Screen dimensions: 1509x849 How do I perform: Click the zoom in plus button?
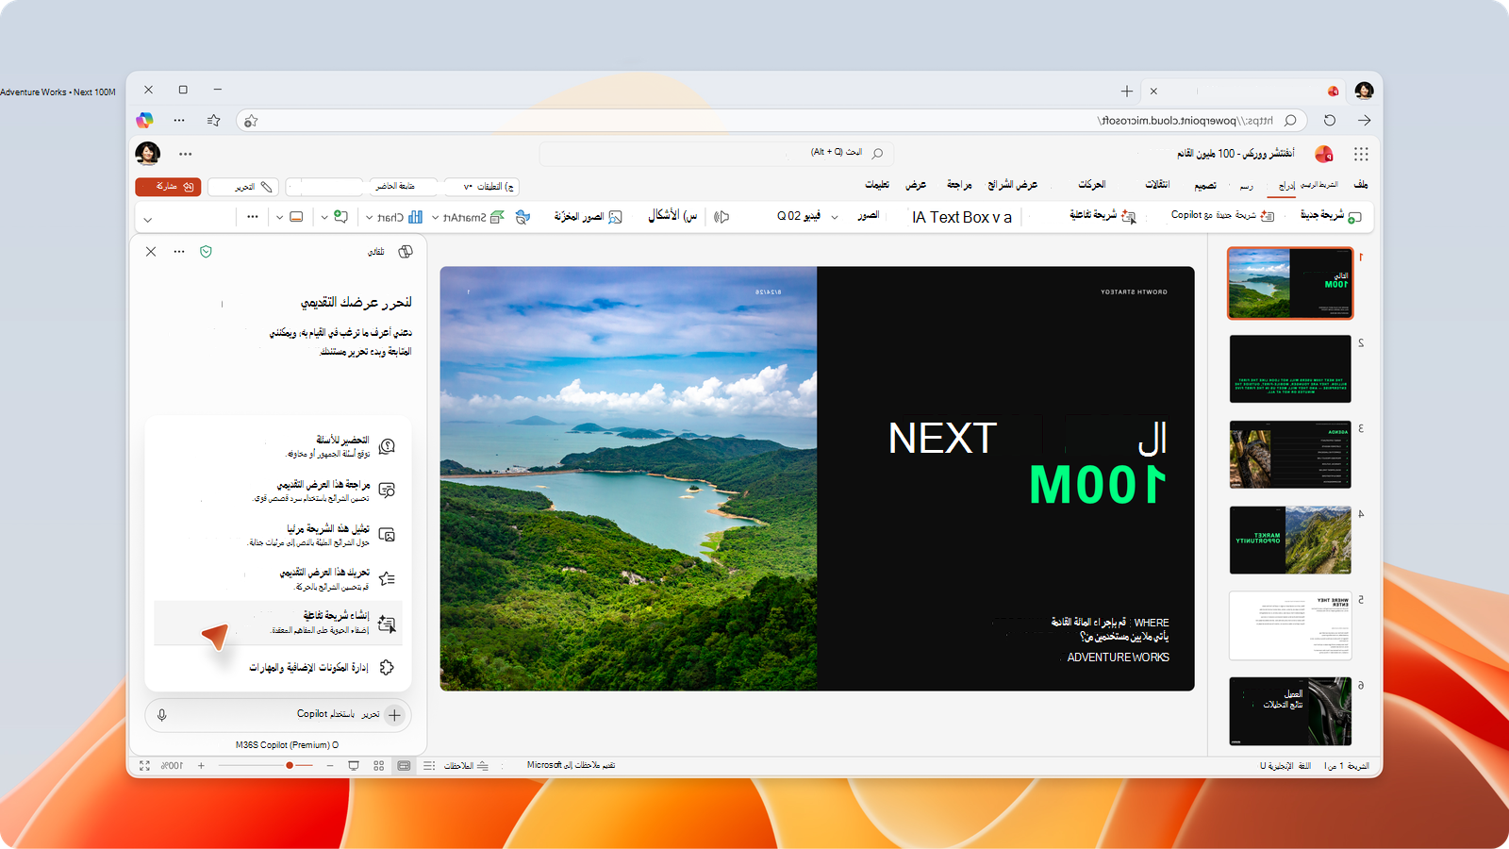(x=201, y=766)
